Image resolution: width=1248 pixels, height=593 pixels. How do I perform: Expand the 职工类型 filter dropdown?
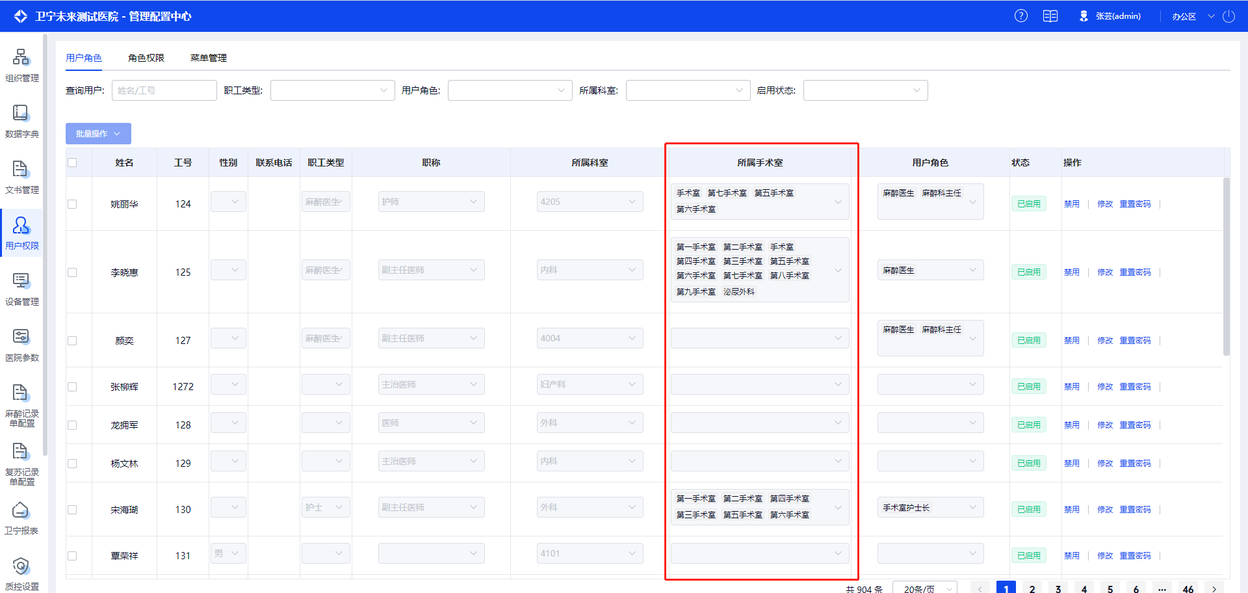click(332, 90)
